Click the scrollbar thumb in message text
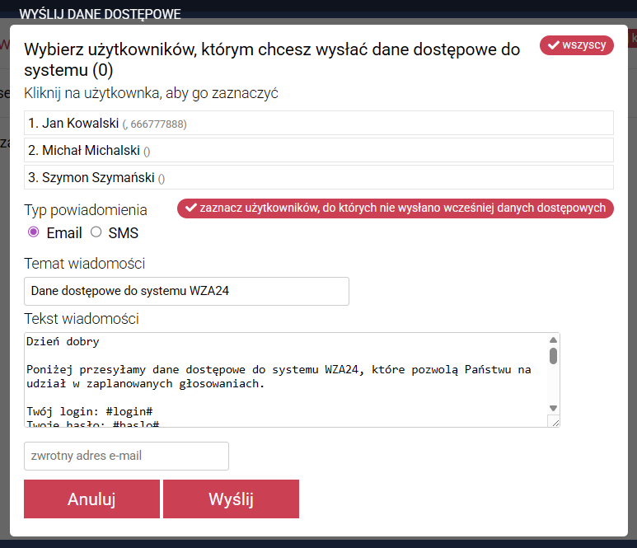637x548 pixels. point(554,356)
